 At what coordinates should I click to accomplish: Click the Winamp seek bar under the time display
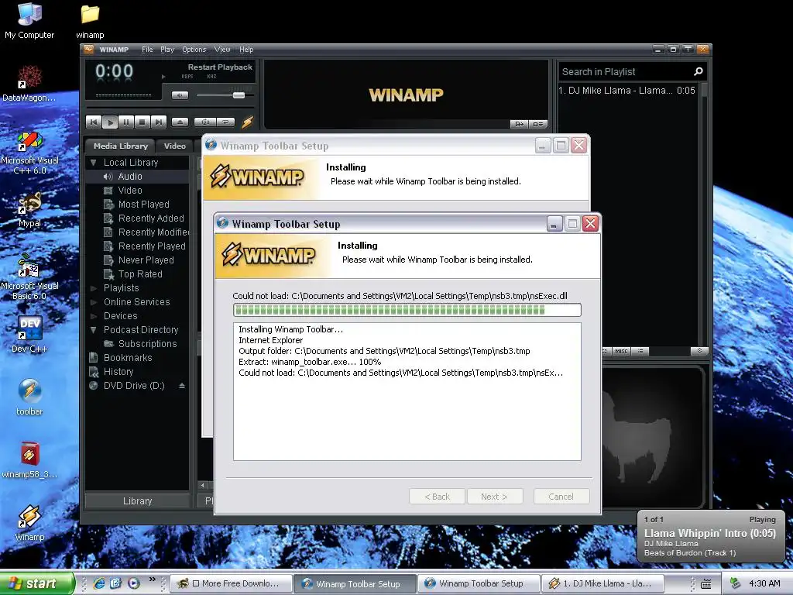171,108
